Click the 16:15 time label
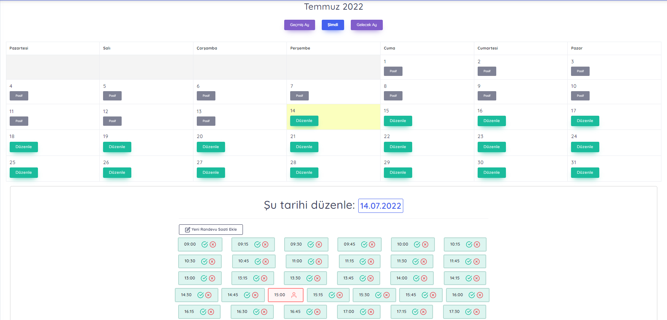The image size is (667, 320). tap(189, 312)
